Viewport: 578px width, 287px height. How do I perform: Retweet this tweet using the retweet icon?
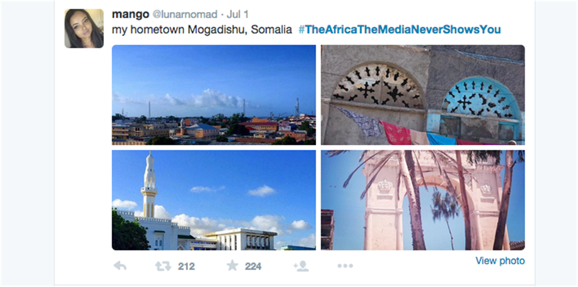pos(163,266)
